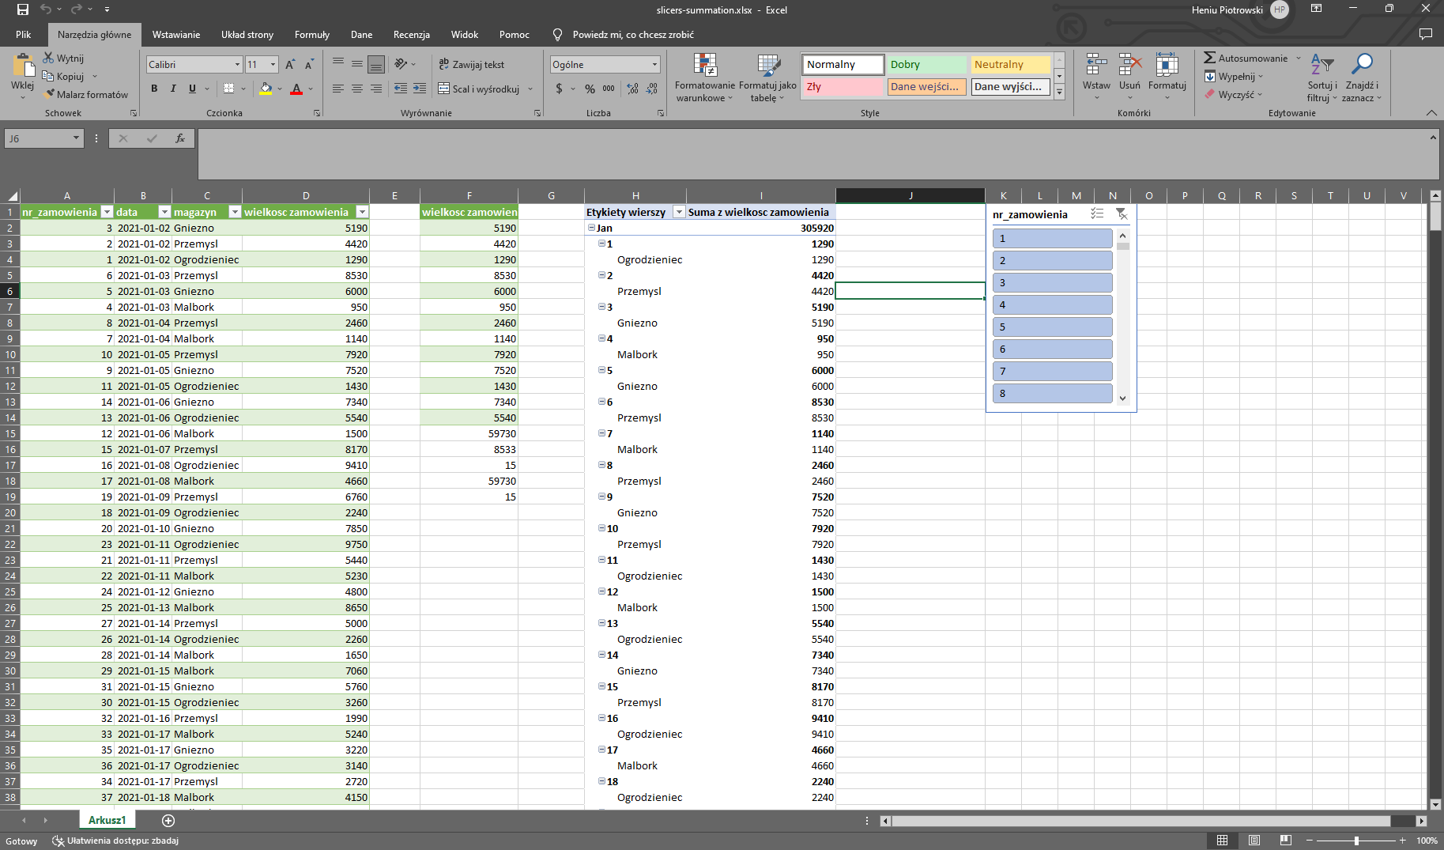Click the Formatowanie warunkowe icon
The height and width of the screenshot is (850, 1444).
click(x=704, y=65)
